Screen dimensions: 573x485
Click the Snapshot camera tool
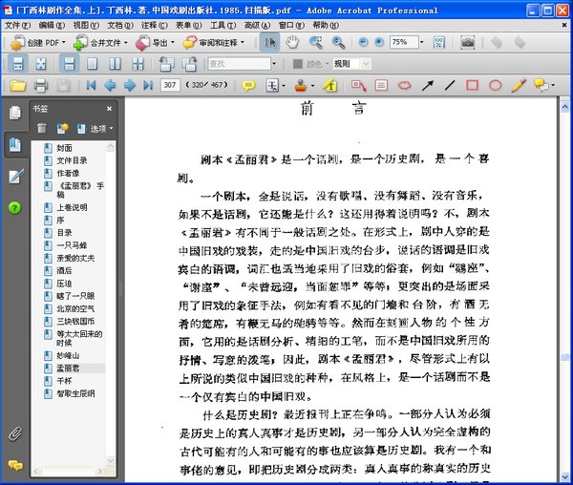(467, 43)
